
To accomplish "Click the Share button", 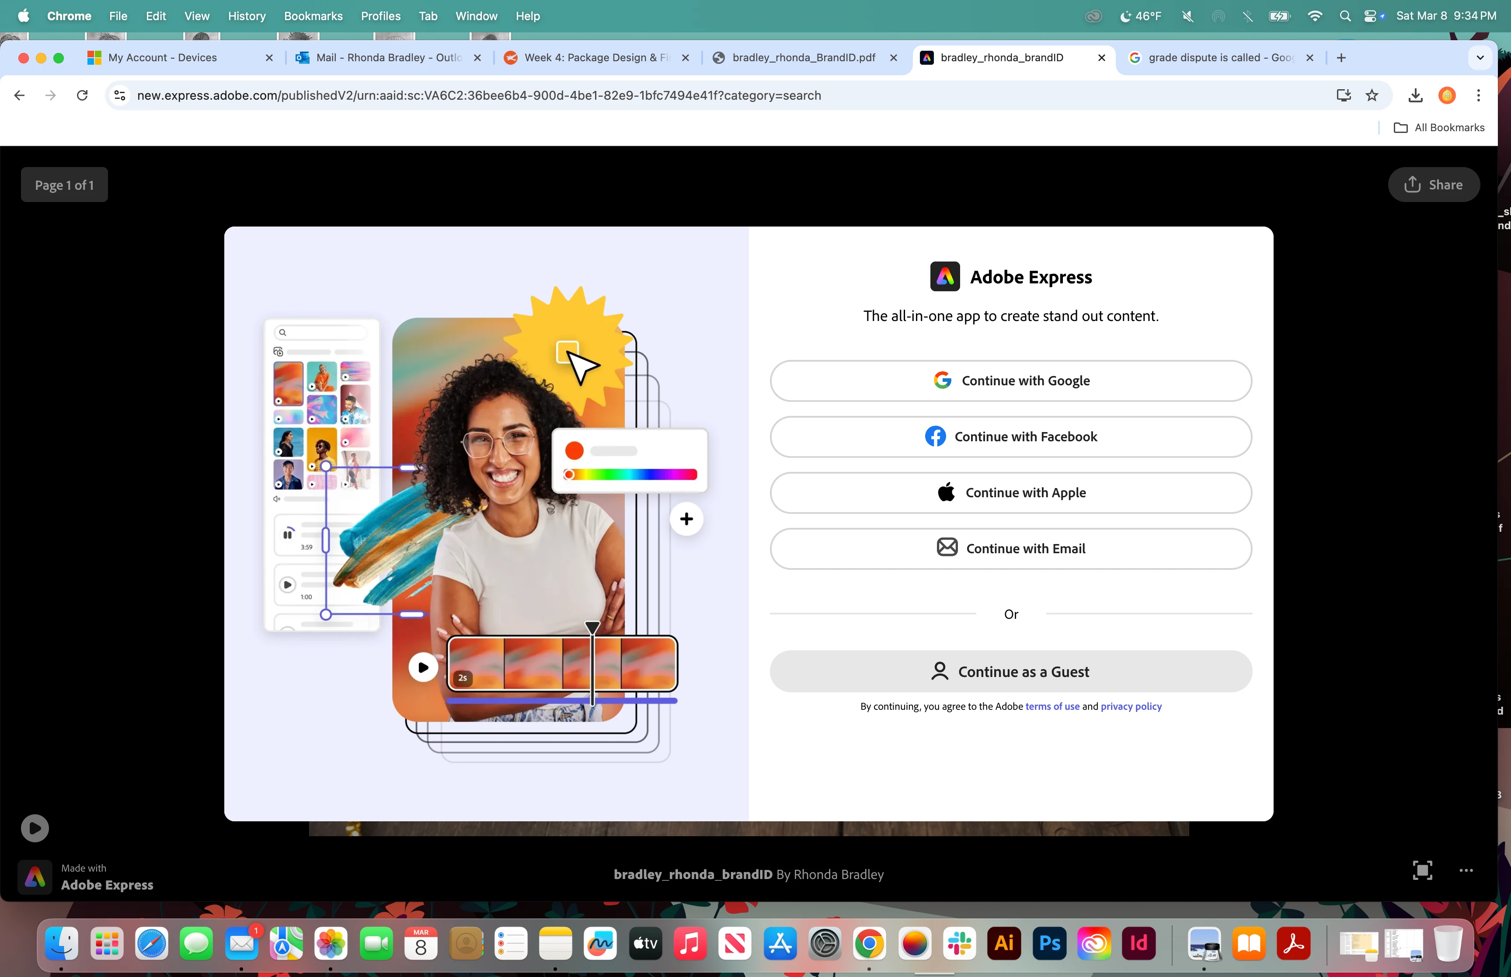I will click(1433, 185).
